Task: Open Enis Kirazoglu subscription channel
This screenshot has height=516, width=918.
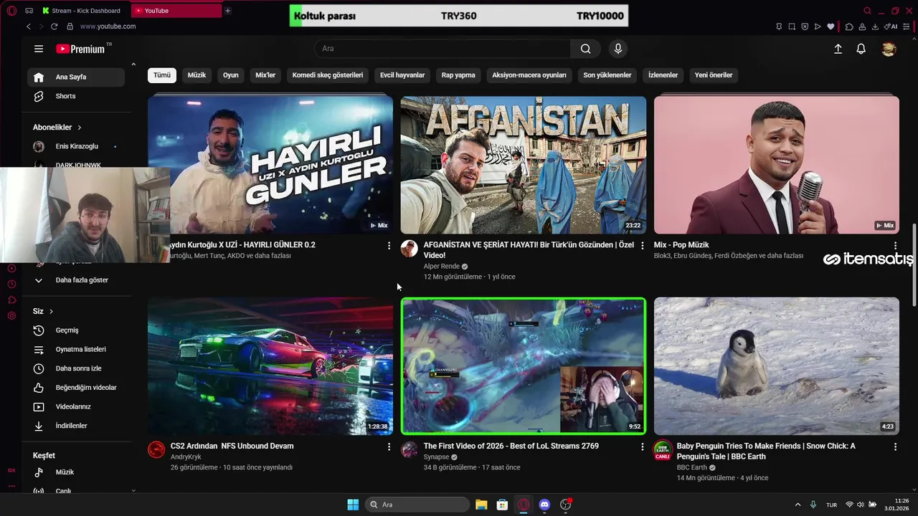Action: (x=76, y=146)
